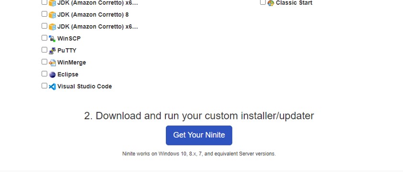Click the "WinSCP" label text
This screenshot has width=403, height=176.
[69, 39]
